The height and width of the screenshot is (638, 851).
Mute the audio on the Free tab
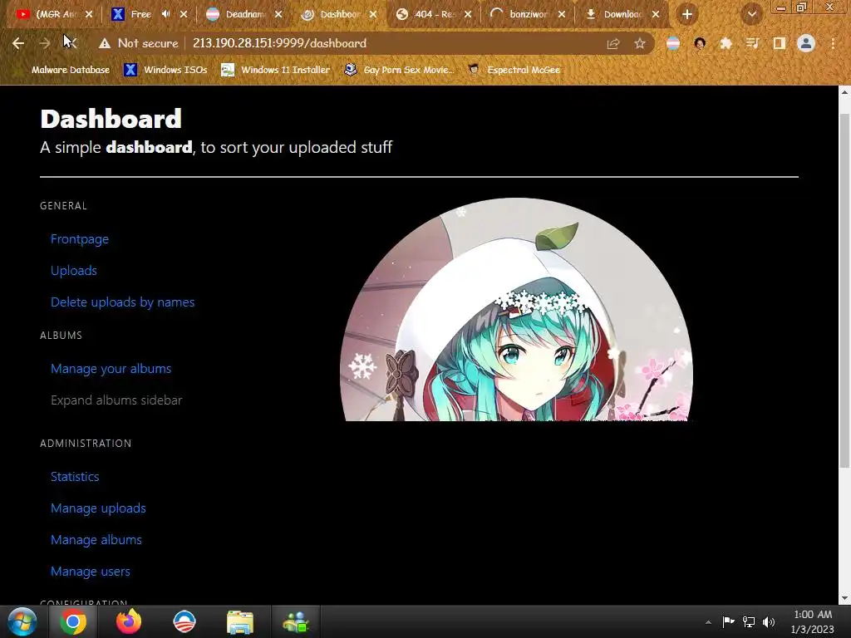(x=166, y=14)
